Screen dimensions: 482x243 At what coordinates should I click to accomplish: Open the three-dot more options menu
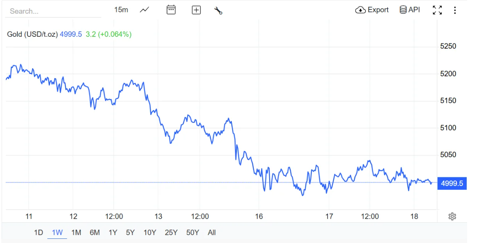coord(455,10)
